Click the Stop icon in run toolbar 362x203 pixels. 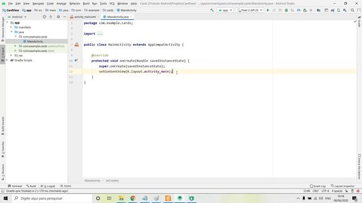click(x=311, y=10)
